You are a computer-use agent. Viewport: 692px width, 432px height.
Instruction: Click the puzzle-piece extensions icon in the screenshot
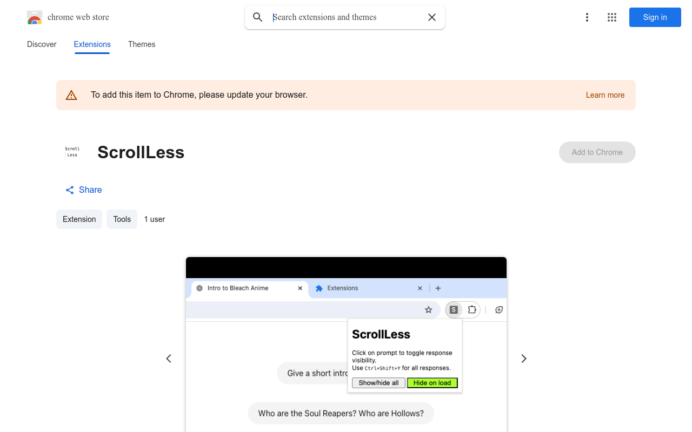[472, 309]
